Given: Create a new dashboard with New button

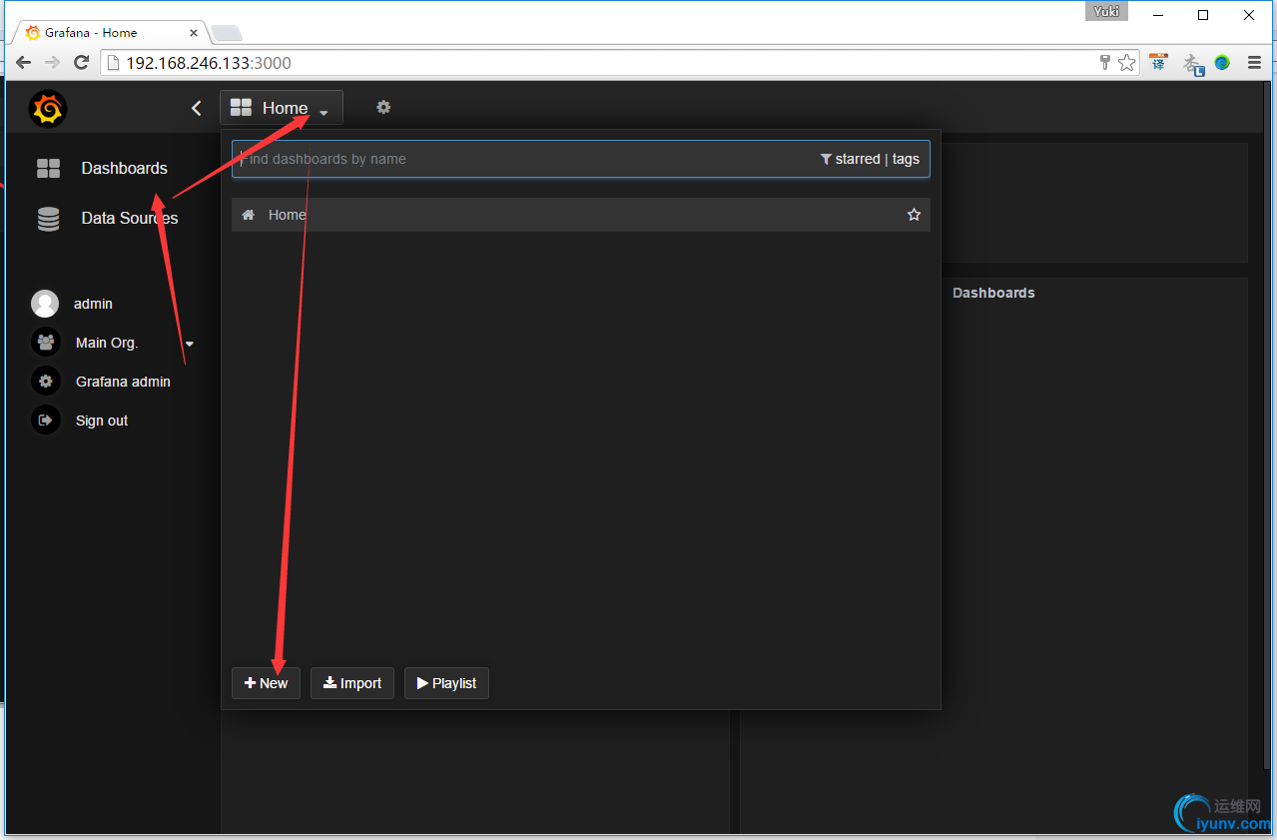Looking at the screenshot, I should [x=266, y=683].
